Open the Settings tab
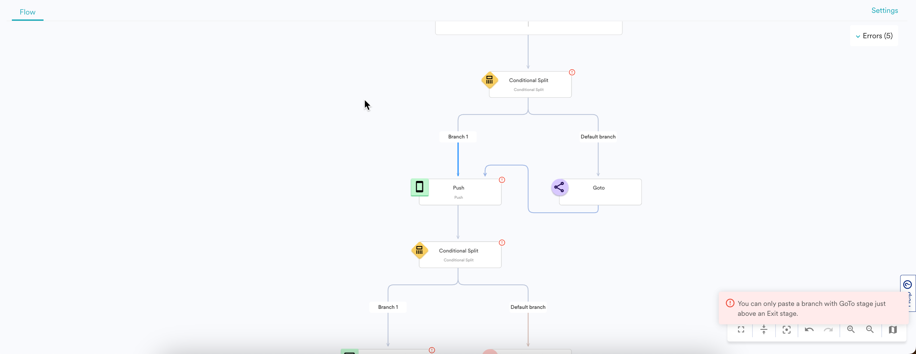The width and height of the screenshot is (916, 354). click(x=884, y=11)
